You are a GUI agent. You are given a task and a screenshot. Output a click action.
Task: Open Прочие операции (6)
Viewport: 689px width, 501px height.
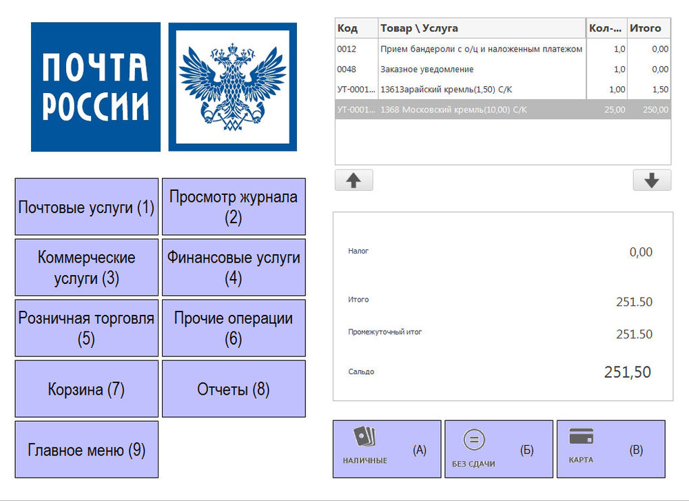click(x=234, y=328)
